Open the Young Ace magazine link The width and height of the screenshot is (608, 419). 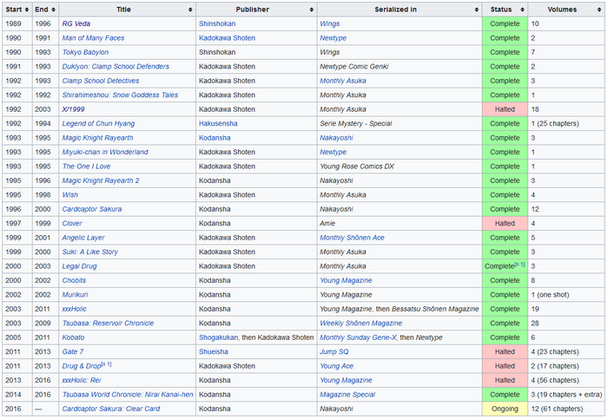[x=337, y=366]
